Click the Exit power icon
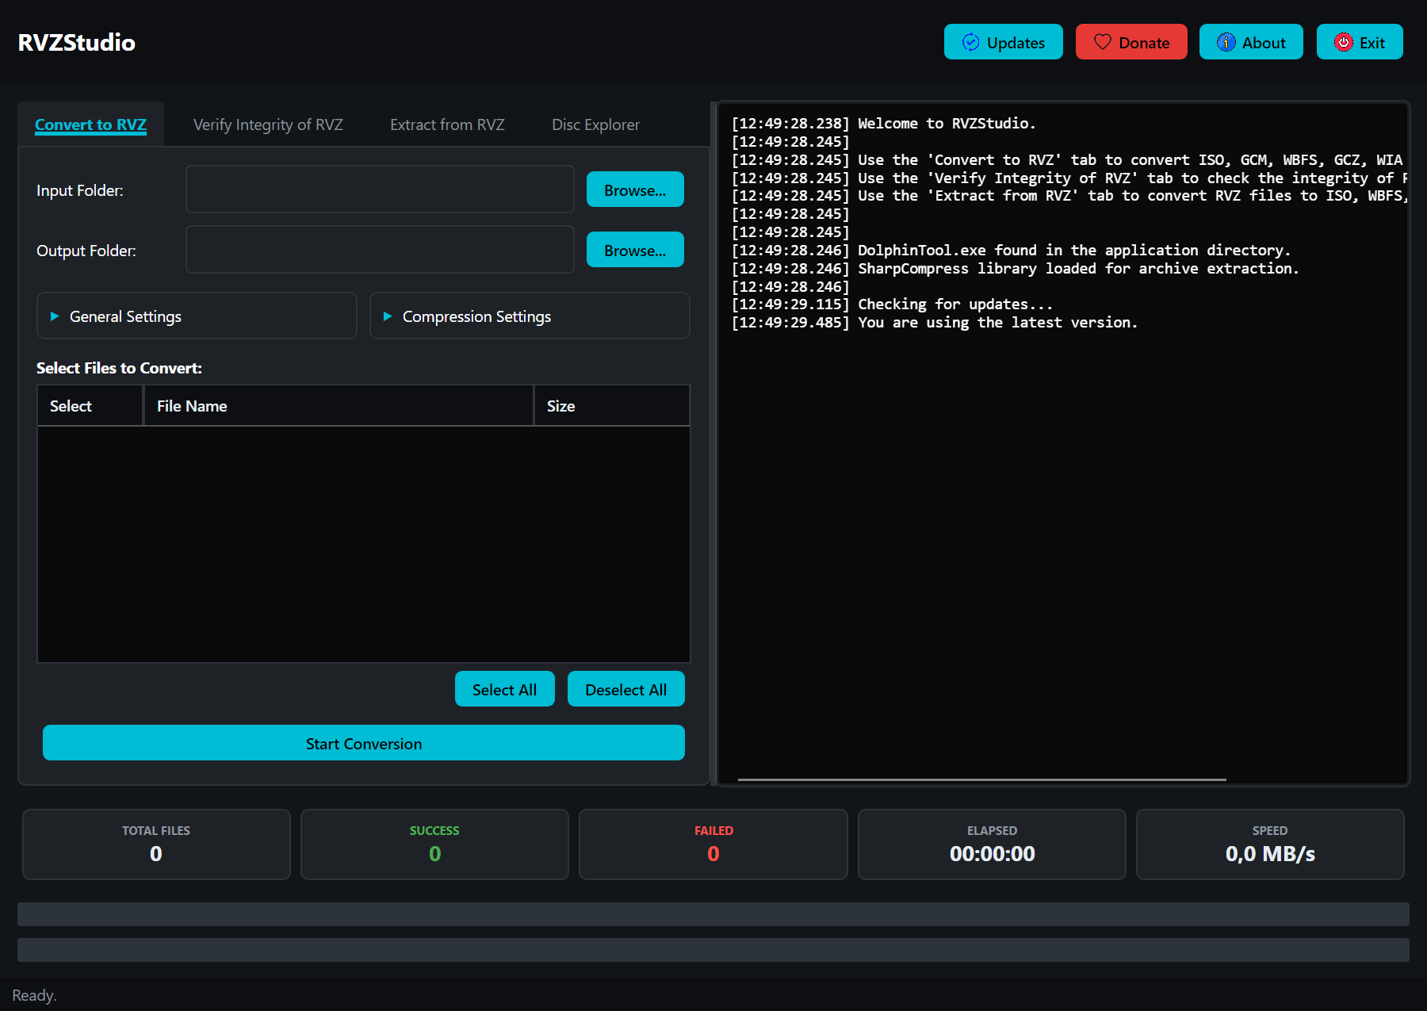The image size is (1427, 1011). coord(1343,42)
